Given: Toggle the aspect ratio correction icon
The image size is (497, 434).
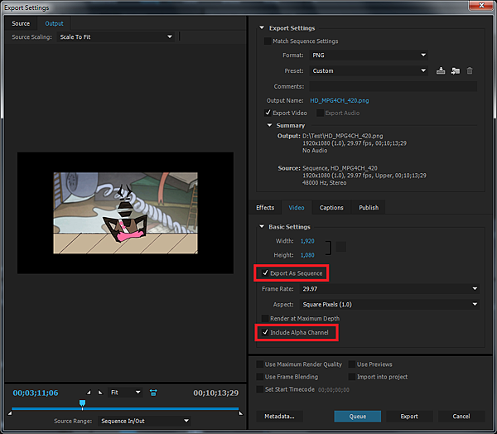Looking at the screenshot, I should pos(153,393).
